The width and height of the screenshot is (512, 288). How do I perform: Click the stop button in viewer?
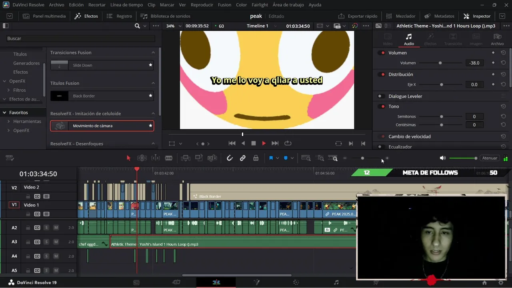point(253,143)
